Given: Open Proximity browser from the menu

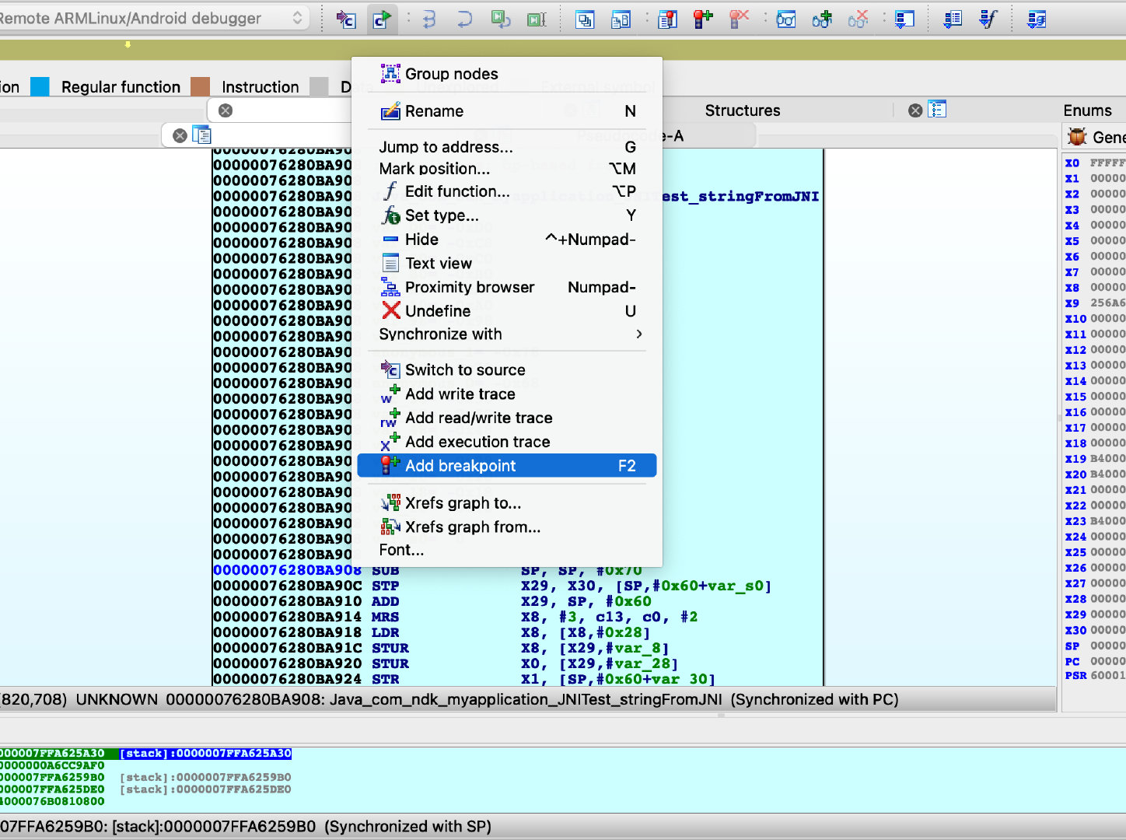Looking at the screenshot, I should (507, 287).
